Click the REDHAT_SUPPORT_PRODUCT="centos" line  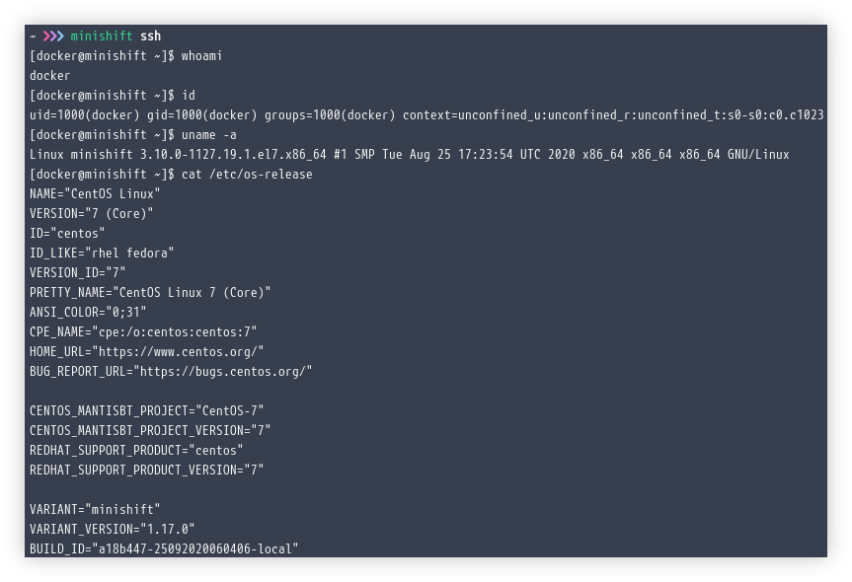136,450
